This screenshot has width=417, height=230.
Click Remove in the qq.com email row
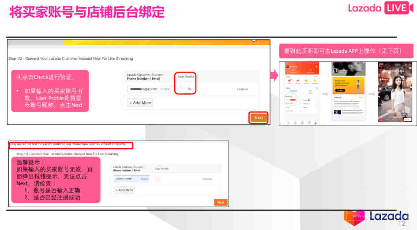(x=242, y=89)
